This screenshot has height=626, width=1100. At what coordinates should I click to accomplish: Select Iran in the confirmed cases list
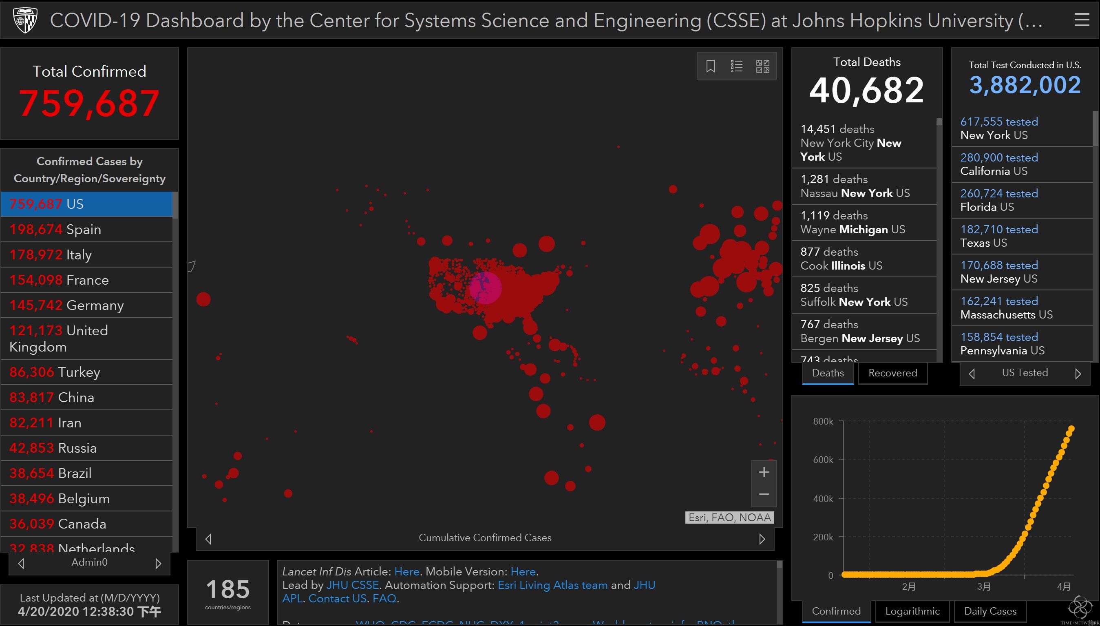(87, 423)
